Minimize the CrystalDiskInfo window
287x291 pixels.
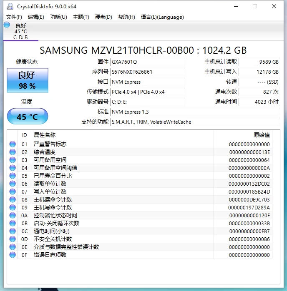(x=236, y=7)
